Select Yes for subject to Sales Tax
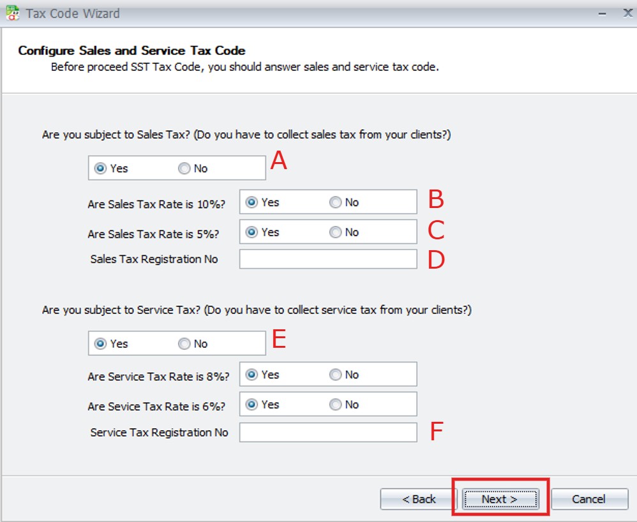The image size is (637, 522). point(100,168)
